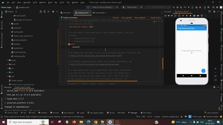
Task: Open Firefox from Windows taskbar
Action: coord(74,122)
